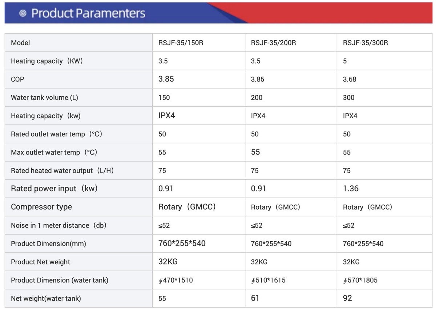Click the Water tank volume (L) label
The image size is (436, 310).
tap(44, 97)
